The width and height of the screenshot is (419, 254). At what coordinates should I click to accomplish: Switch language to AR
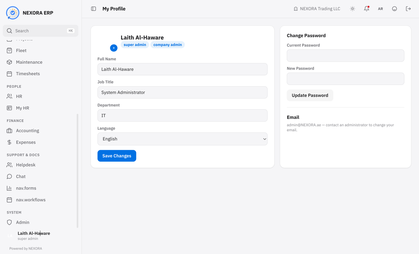click(x=381, y=9)
